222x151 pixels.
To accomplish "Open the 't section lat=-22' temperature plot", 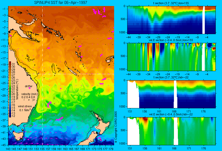I will 171,94.
